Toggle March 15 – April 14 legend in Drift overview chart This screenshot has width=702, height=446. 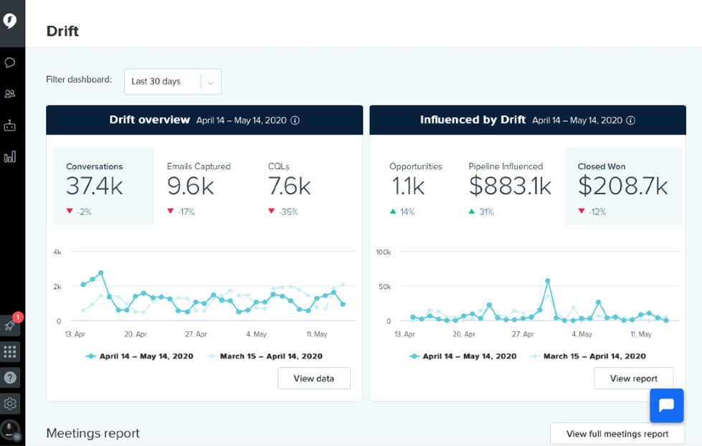[264, 356]
